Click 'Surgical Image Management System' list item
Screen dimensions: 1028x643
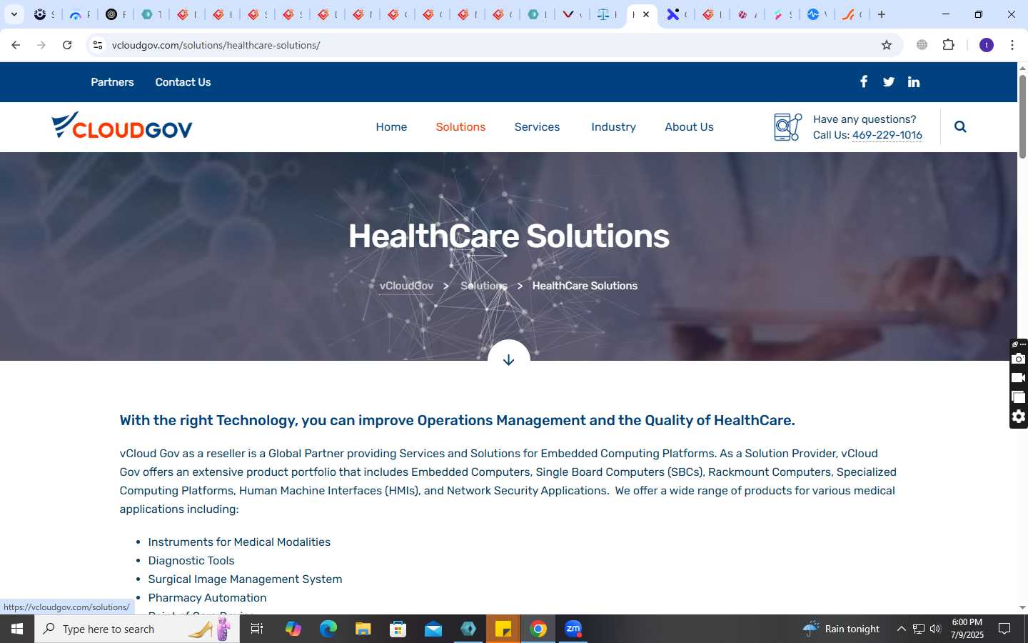(245, 579)
